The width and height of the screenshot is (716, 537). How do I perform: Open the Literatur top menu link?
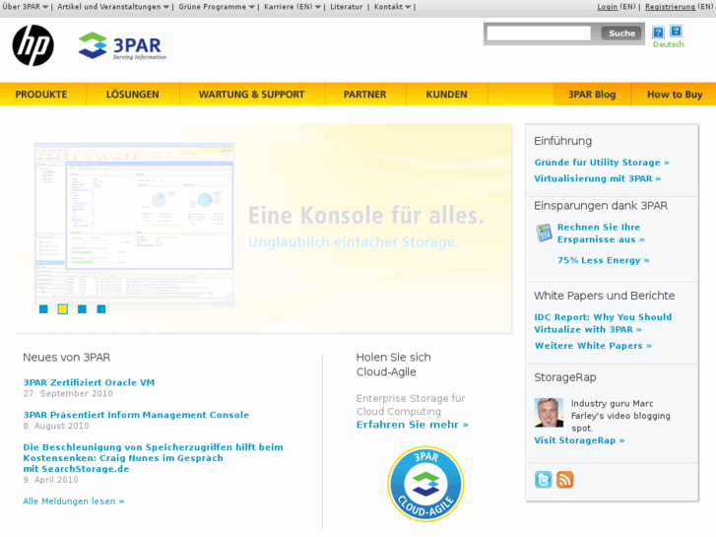pos(346,7)
